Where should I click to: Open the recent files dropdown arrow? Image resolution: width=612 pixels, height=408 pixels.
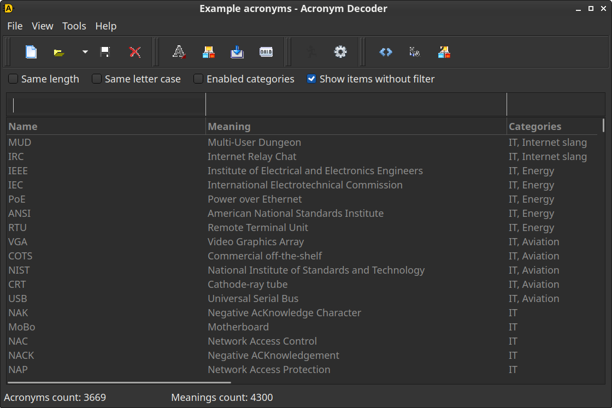[x=85, y=52]
